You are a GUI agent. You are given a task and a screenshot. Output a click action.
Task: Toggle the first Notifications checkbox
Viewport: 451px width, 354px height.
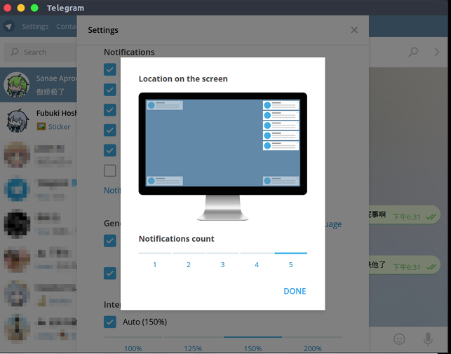pyautogui.click(x=110, y=69)
